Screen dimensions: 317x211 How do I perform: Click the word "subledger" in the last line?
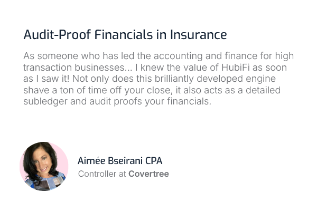[45, 101]
